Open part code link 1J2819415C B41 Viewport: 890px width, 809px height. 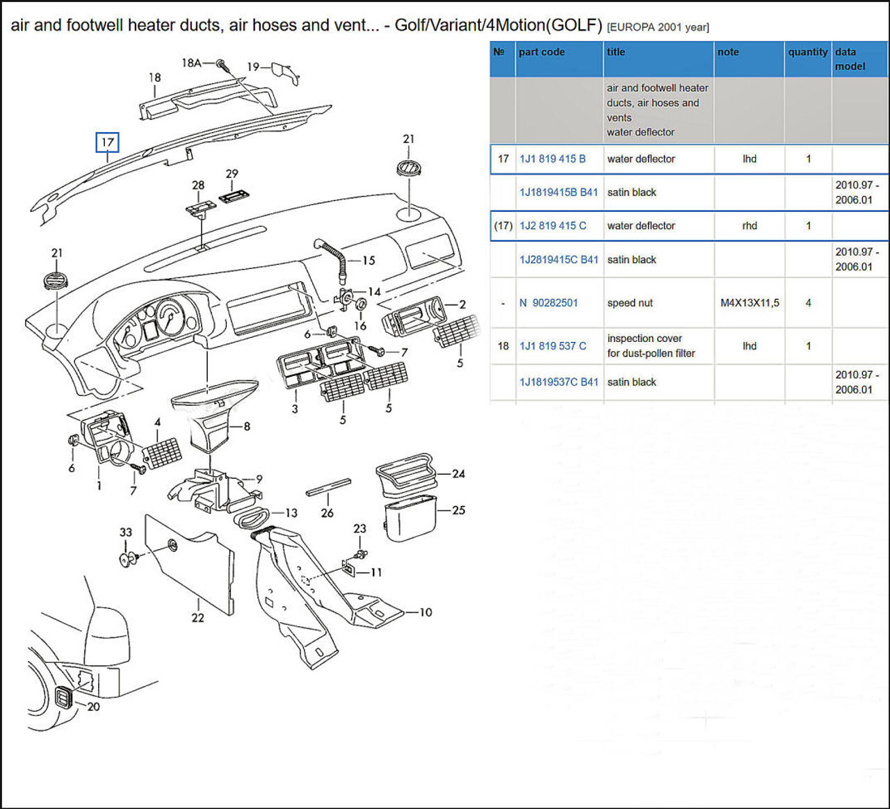(x=558, y=260)
